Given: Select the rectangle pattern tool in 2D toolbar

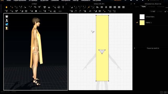Looking at the screenshot, I should click(102, 7).
